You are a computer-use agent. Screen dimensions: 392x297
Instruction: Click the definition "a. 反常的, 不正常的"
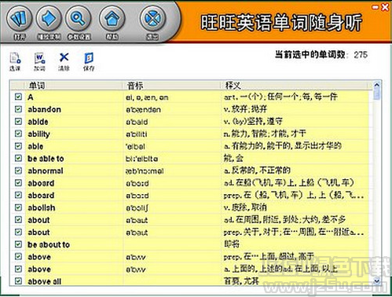pyautogui.click(x=257, y=170)
